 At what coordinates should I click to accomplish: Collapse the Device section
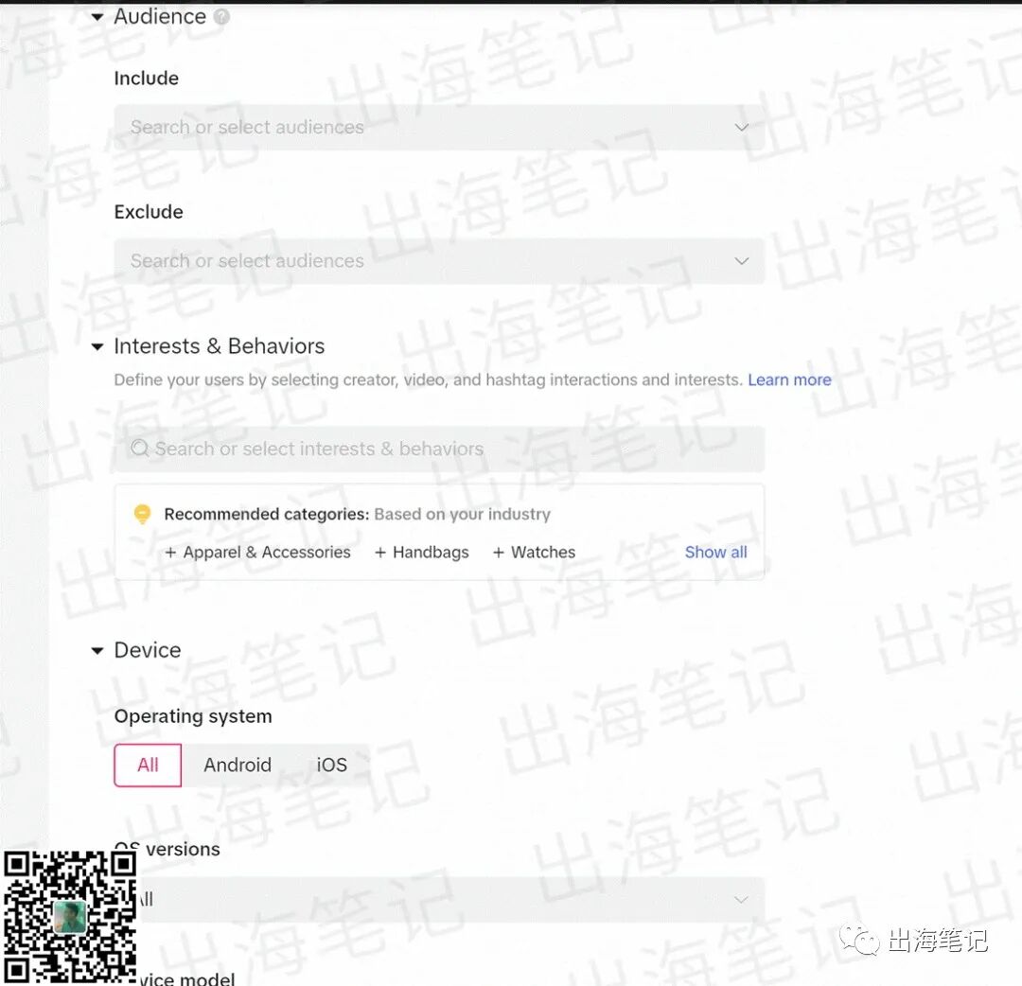(97, 650)
